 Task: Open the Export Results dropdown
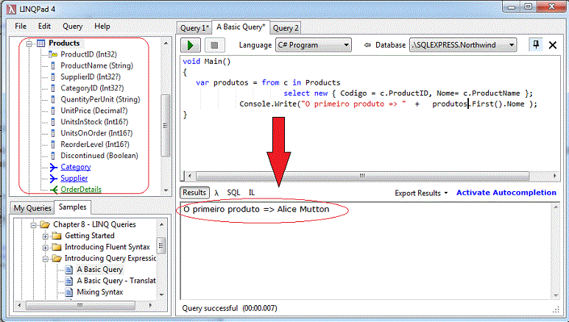pyautogui.click(x=421, y=193)
